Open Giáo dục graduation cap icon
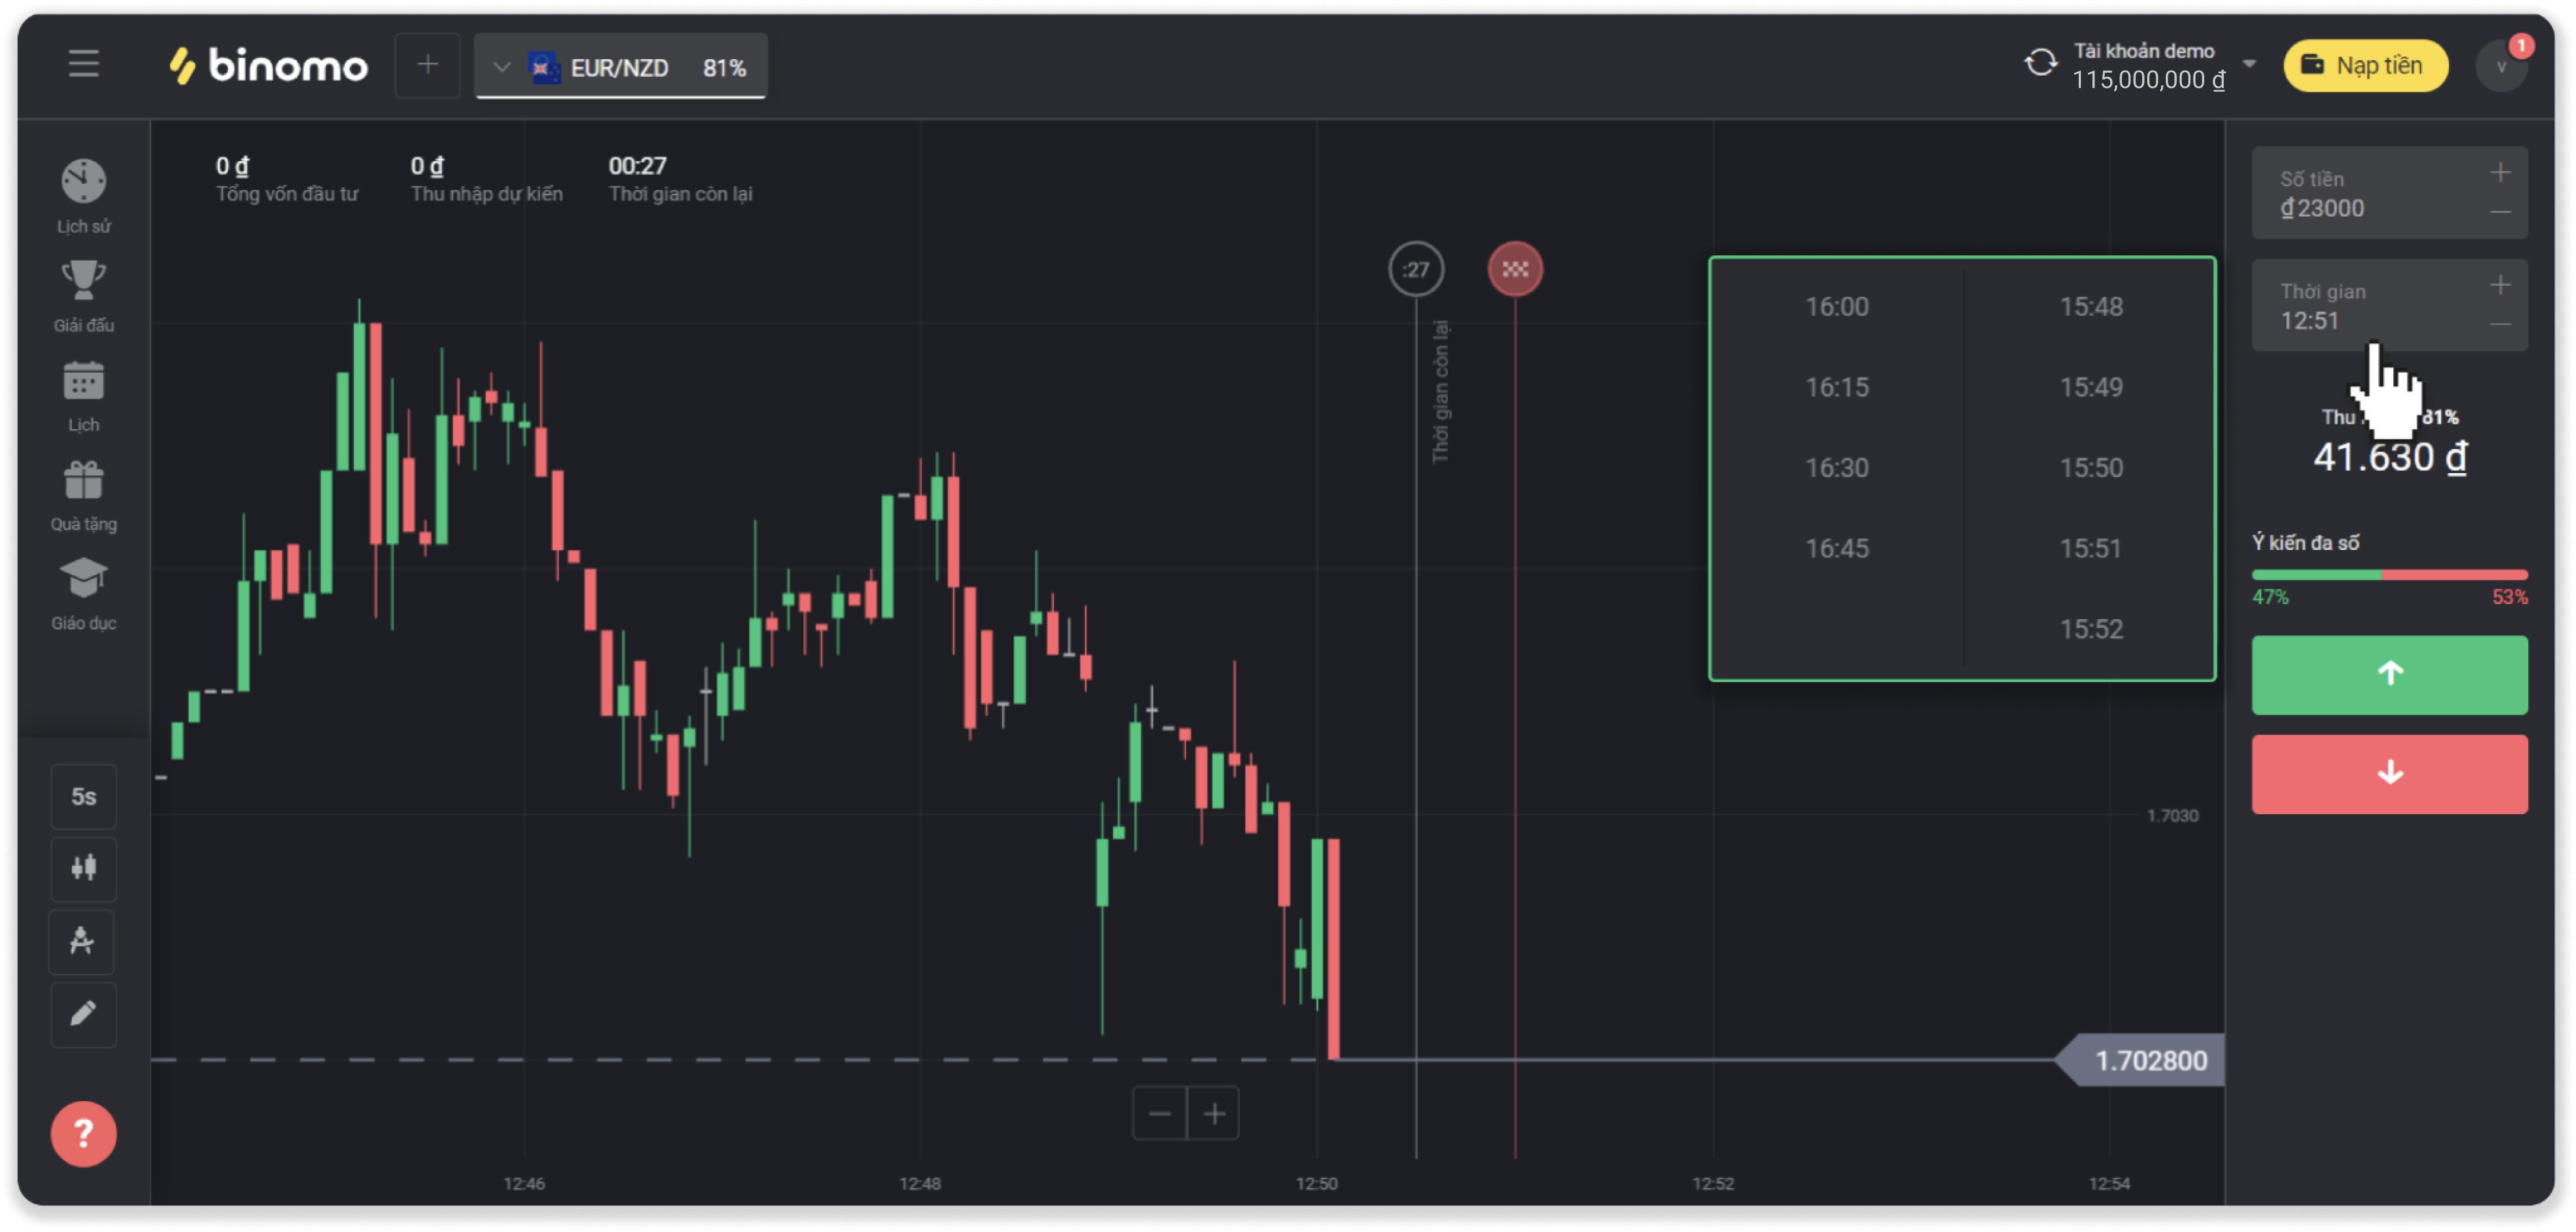Viewport: 2576px width, 1232px height. (83, 579)
